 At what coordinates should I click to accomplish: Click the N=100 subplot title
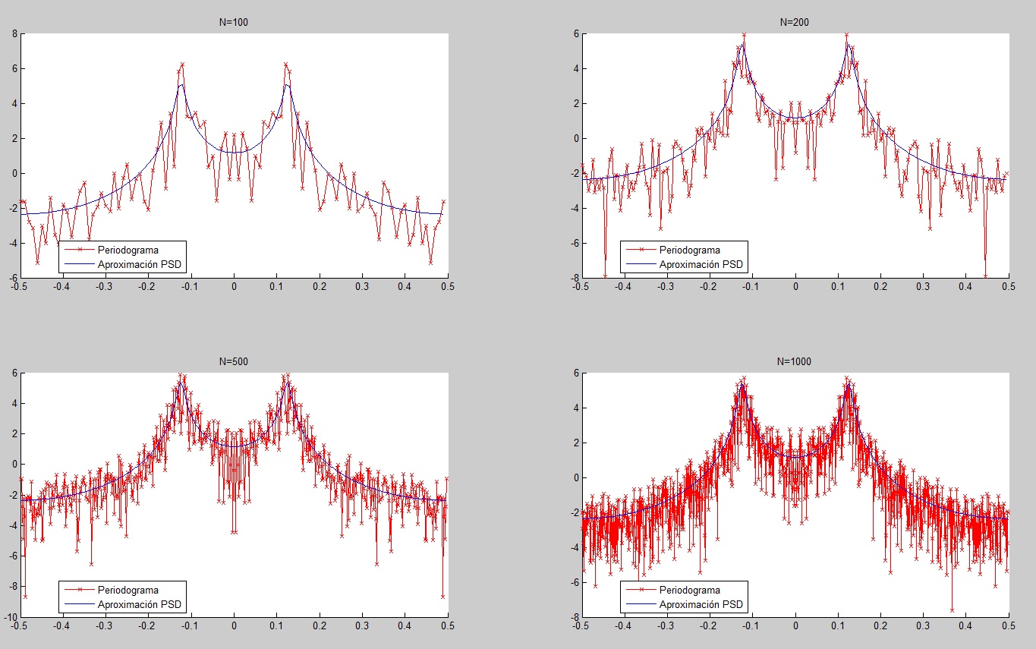[x=233, y=22]
